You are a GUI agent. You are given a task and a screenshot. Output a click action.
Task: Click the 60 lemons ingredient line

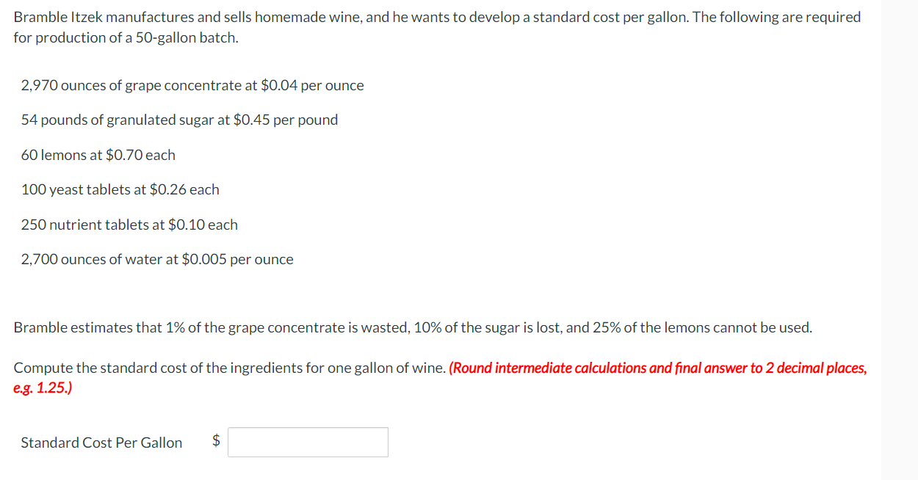[x=98, y=155]
